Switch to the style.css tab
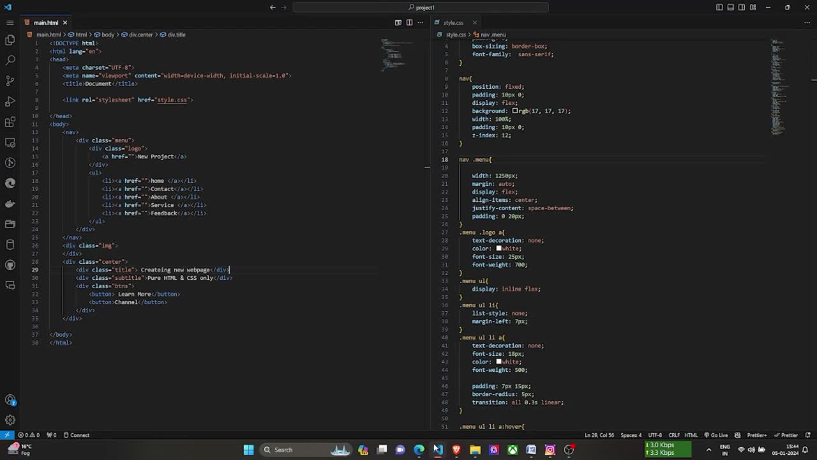Viewport: 817px width, 460px height. click(453, 22)
